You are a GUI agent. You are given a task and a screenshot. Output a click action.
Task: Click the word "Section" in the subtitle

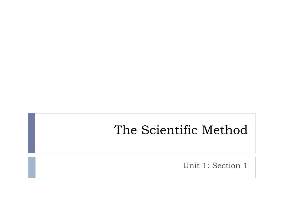[x=226, y=166]
